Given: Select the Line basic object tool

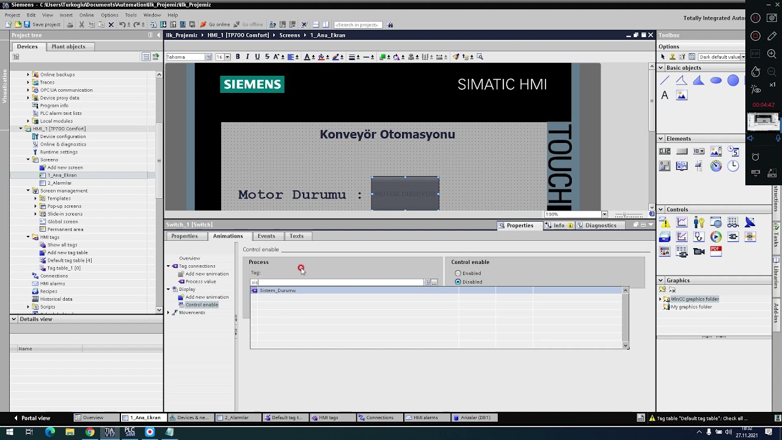Looking at the screenshot, I should click(x=665, y=80).
